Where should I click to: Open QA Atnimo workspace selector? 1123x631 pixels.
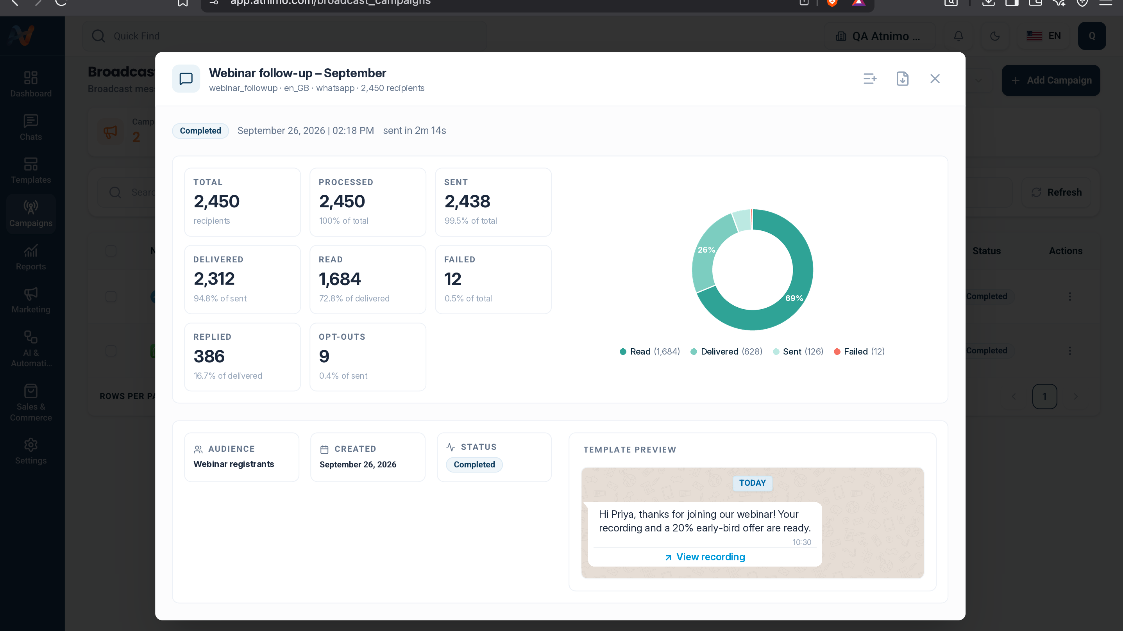pyautogui.click(x=879, y=36)
